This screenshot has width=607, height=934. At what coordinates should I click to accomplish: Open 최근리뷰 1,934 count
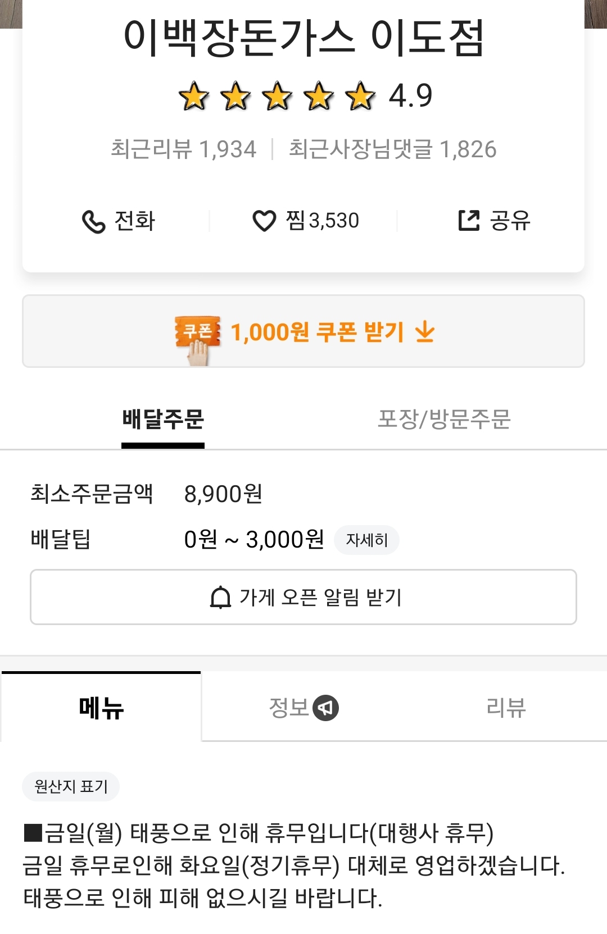pyautogui.click(x=183, y=149)
